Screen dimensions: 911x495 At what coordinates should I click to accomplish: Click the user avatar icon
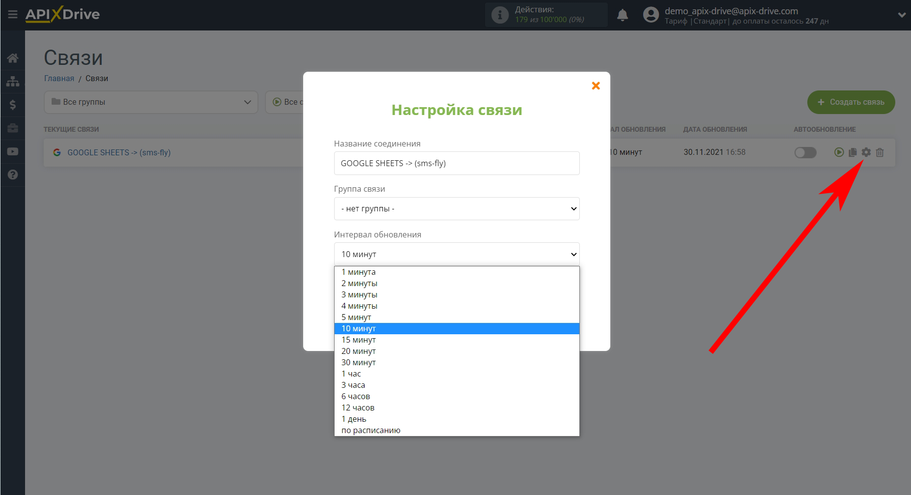click(651, 15)
